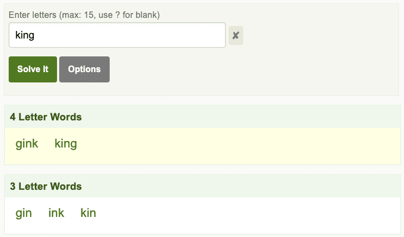Clear the letters input with the X icon
404x237 pixels.
(236, 35)
